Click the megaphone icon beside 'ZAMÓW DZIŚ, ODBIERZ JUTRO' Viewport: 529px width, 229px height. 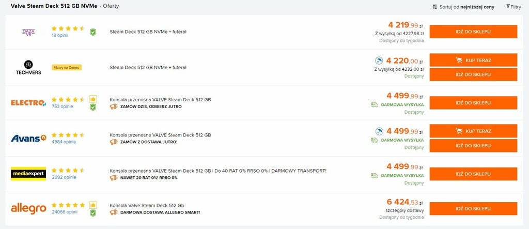coord(114,106)
